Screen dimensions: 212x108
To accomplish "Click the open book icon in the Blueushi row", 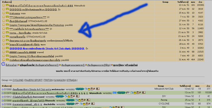I will point(88,100).
